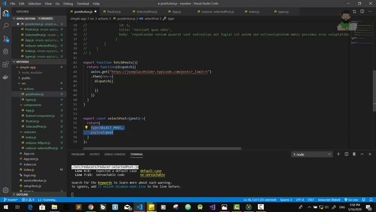Viewport: 376px width, 212px height.
Task: Click the lightbulb quick-fix icon on line 56
Action: [86, 127]
